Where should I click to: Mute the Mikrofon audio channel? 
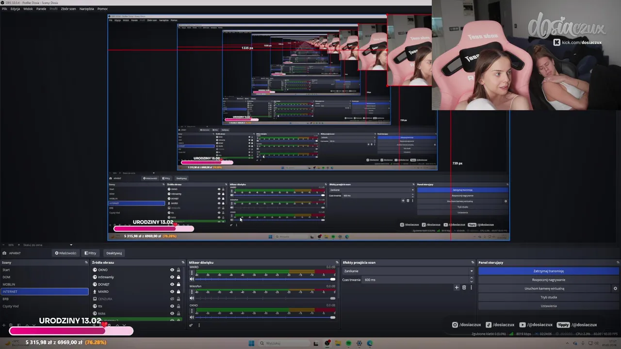(x=192, y=298)
